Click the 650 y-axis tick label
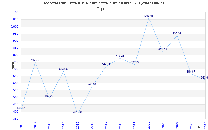 16,76
